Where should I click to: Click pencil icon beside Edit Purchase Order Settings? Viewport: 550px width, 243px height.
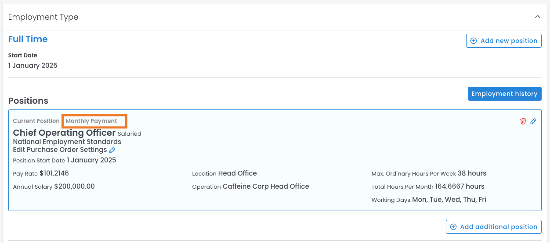point(112,150)
